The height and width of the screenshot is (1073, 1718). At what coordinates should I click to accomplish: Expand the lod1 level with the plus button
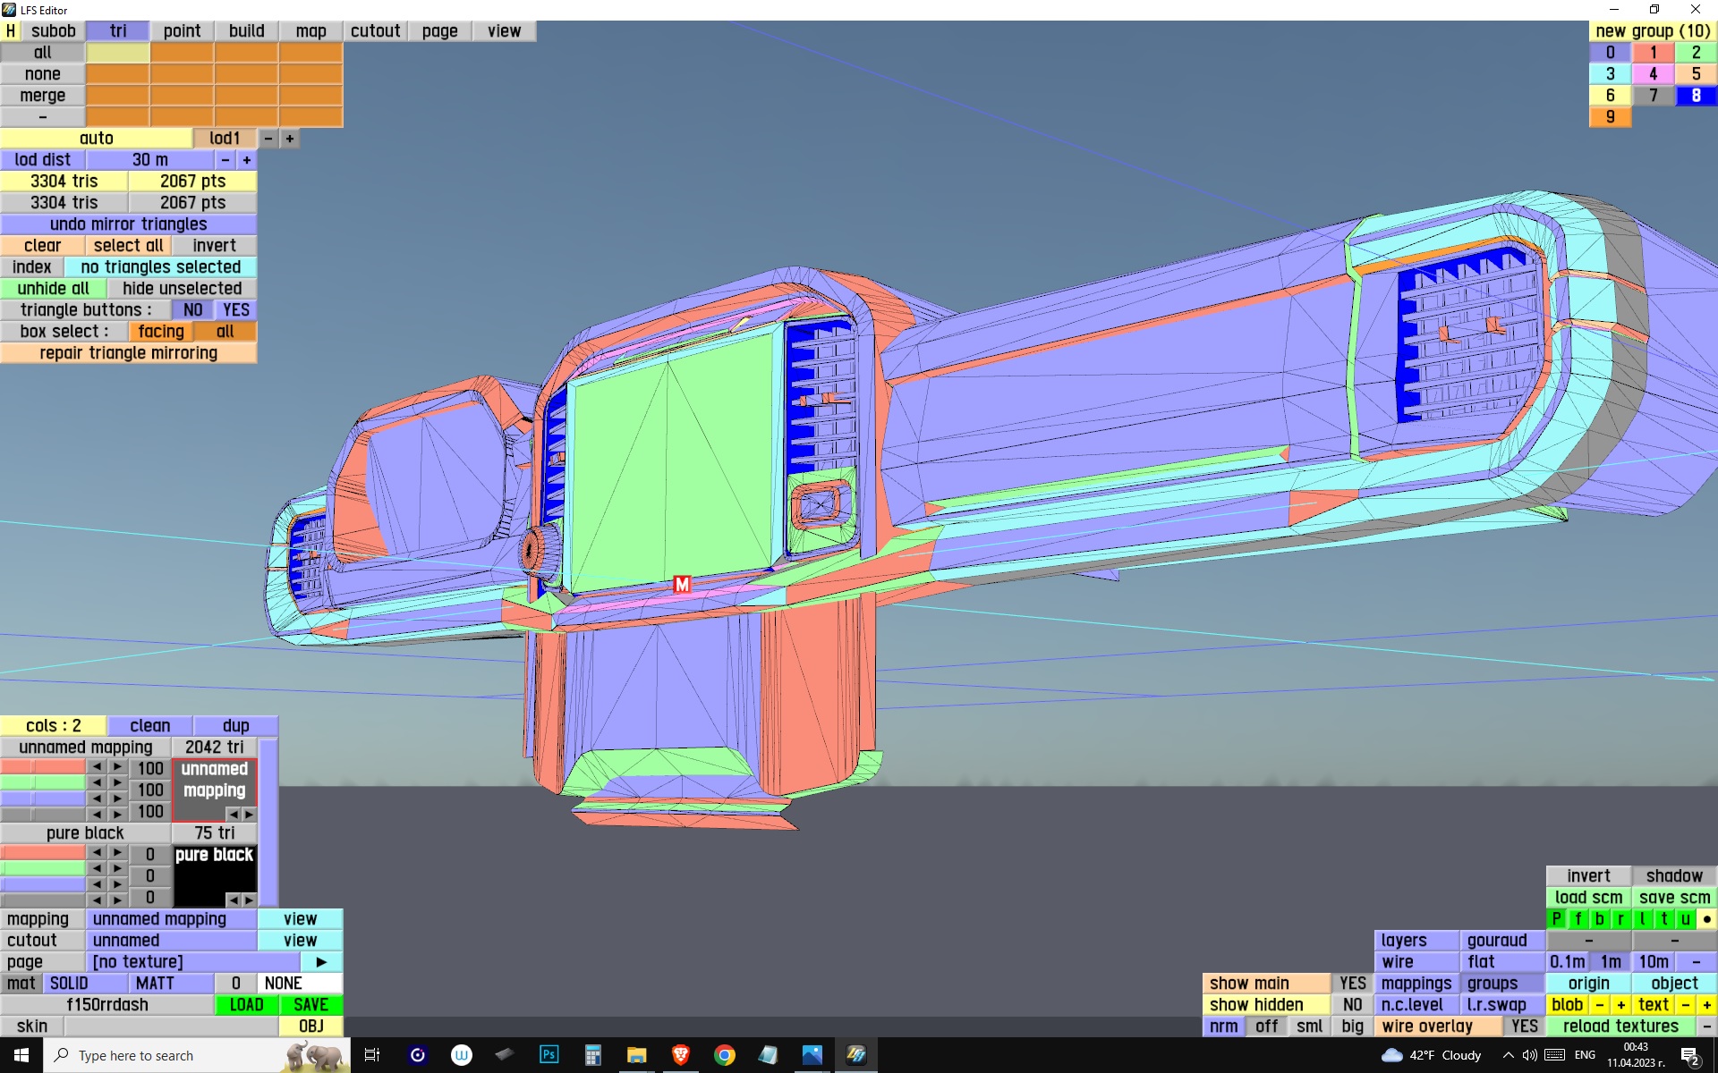point(290,139)
